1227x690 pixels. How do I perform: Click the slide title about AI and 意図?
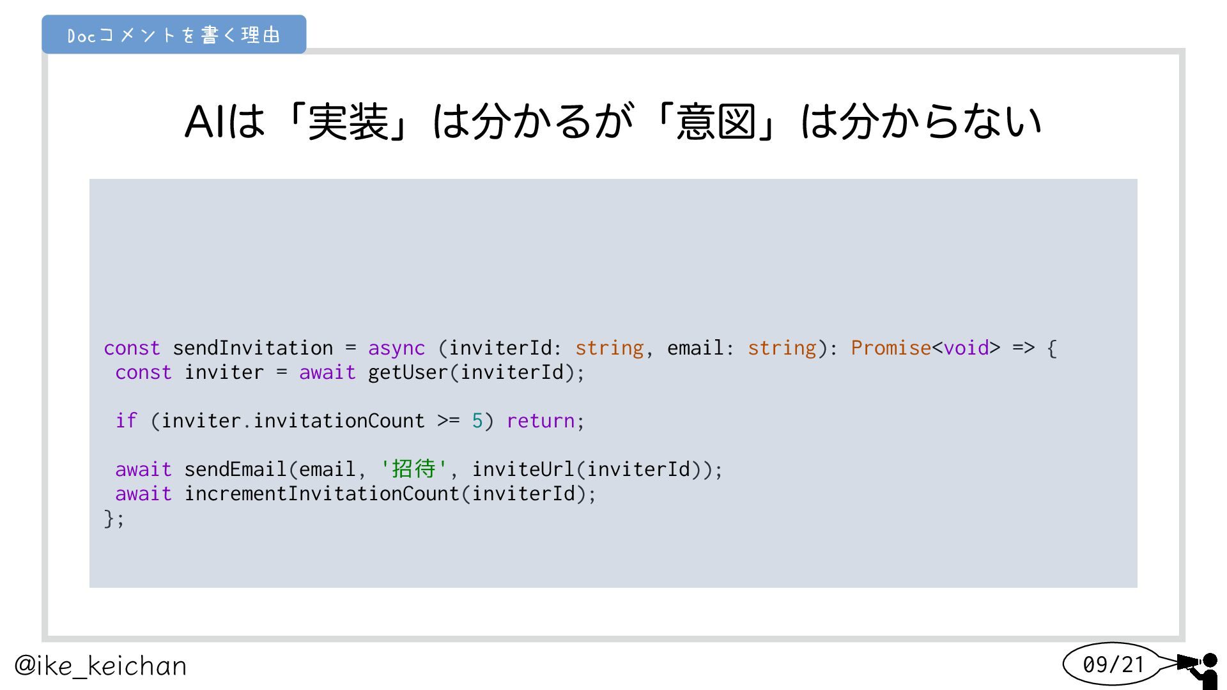pyautogui.click(x=613, y=121)
